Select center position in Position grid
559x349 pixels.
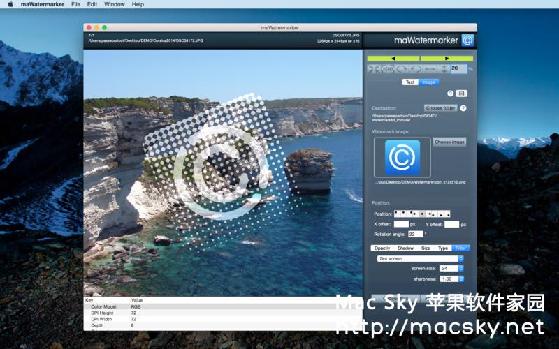point(422,214)
